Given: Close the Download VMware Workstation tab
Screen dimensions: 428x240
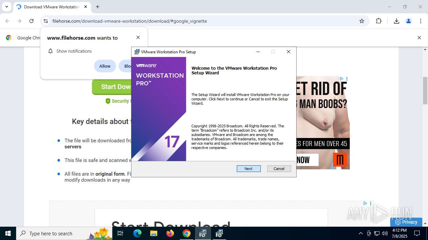Looking at the screenshot, I should coord(85,7).
